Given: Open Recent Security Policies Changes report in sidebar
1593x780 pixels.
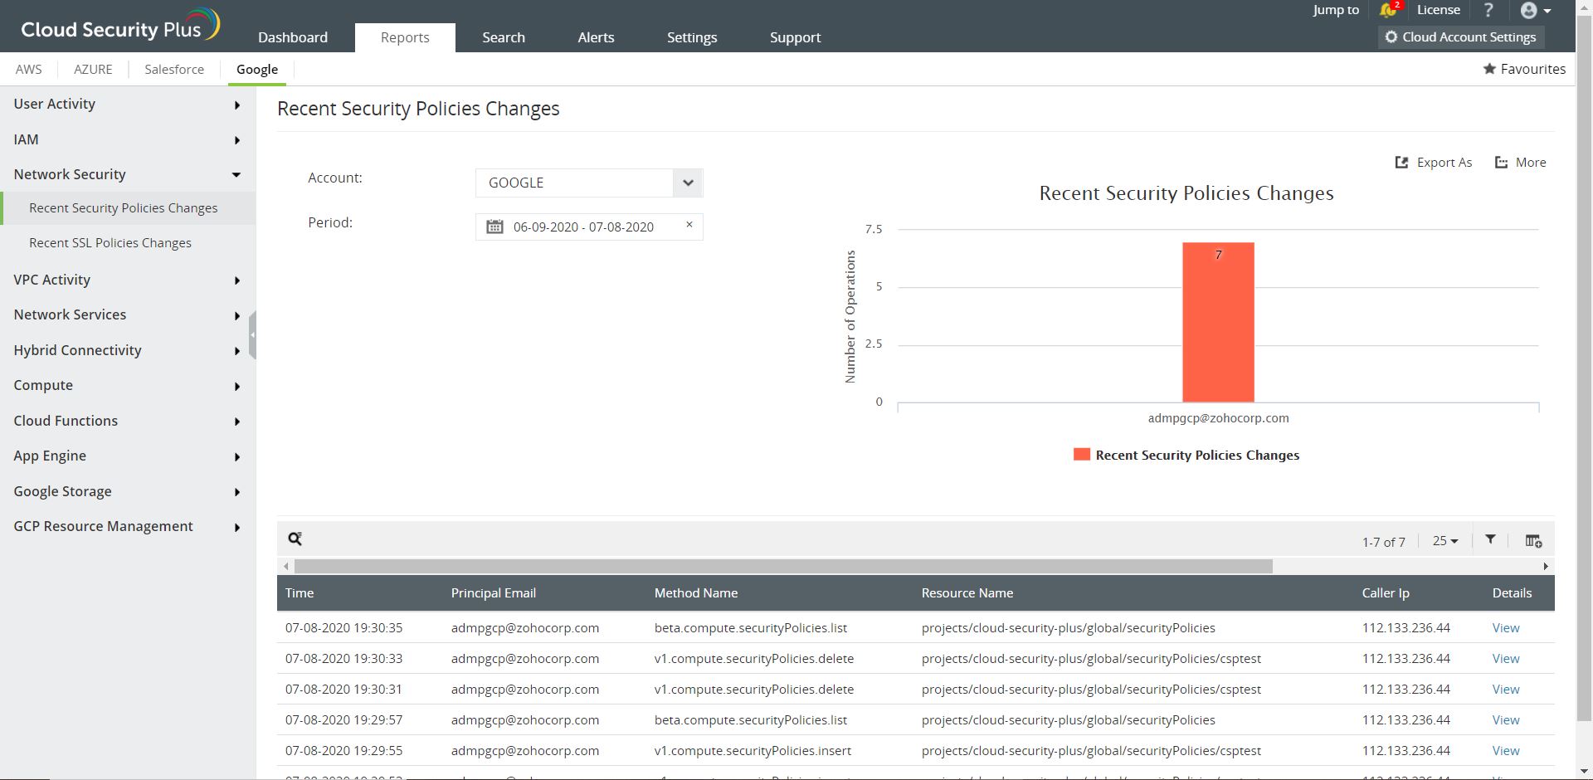Looking at the screenshot, I should pos(128,208).
